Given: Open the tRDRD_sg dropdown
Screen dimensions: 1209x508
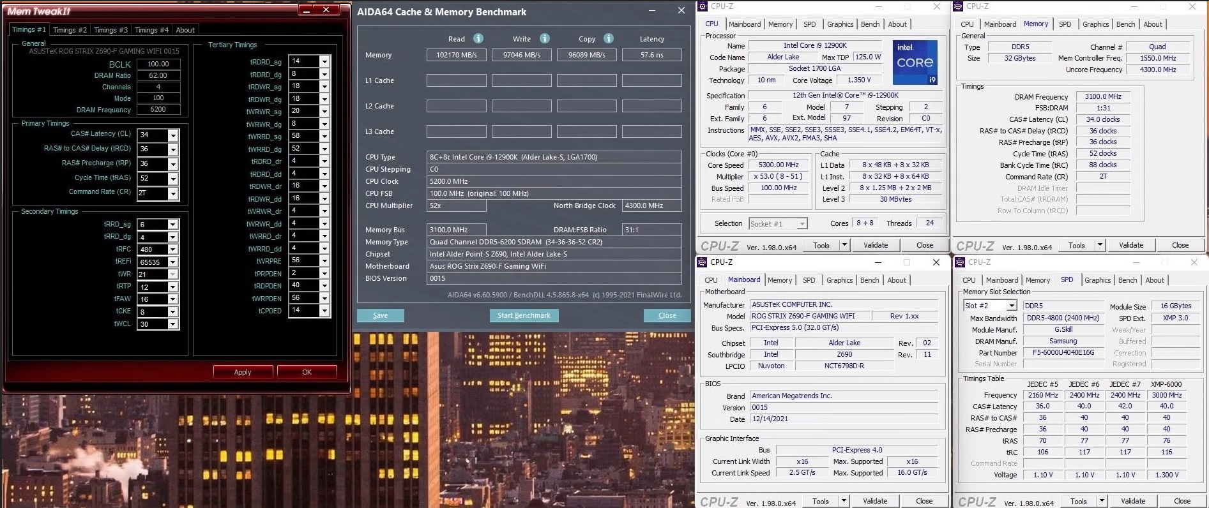Looking at the screenshot, I should 324,61.
